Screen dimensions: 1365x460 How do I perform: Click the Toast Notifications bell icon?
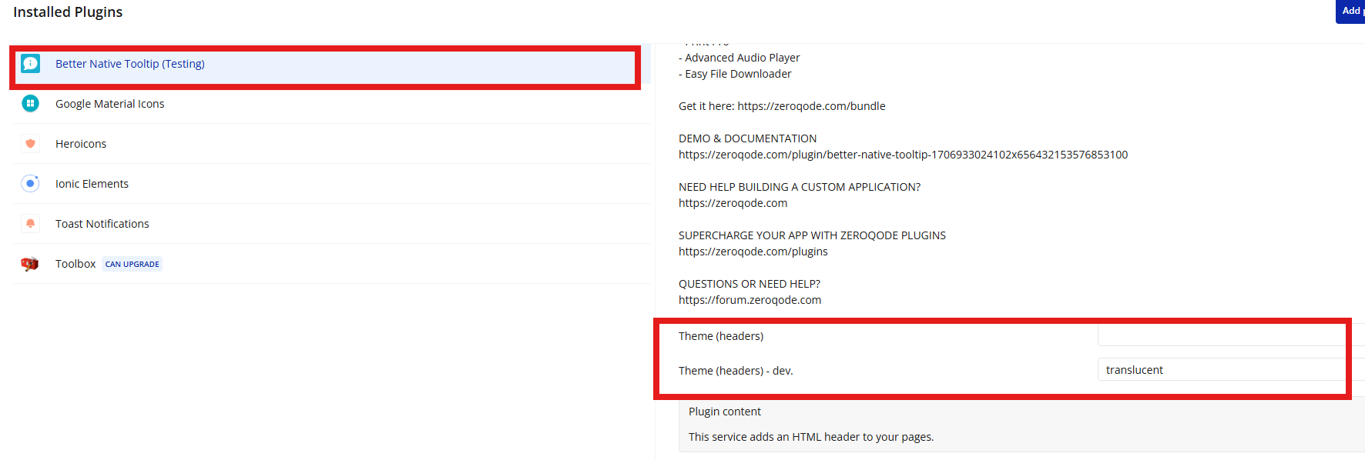[x=30, y=224]
